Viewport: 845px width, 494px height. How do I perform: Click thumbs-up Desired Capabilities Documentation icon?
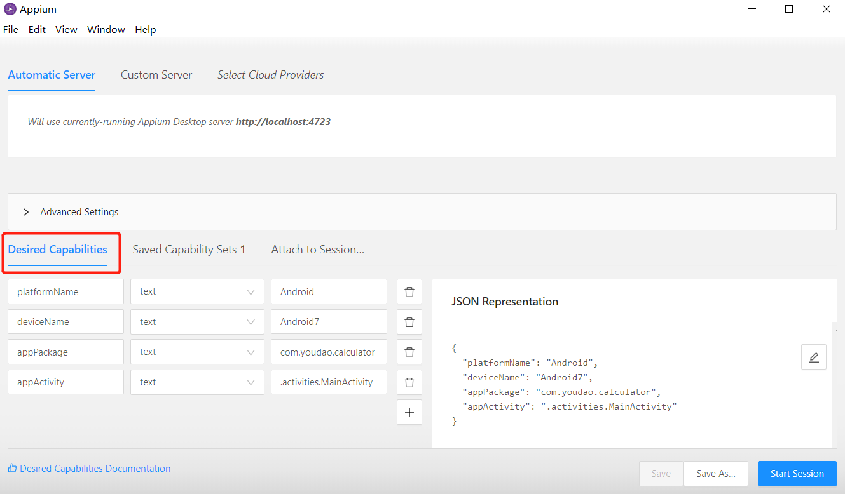point(12,469)
